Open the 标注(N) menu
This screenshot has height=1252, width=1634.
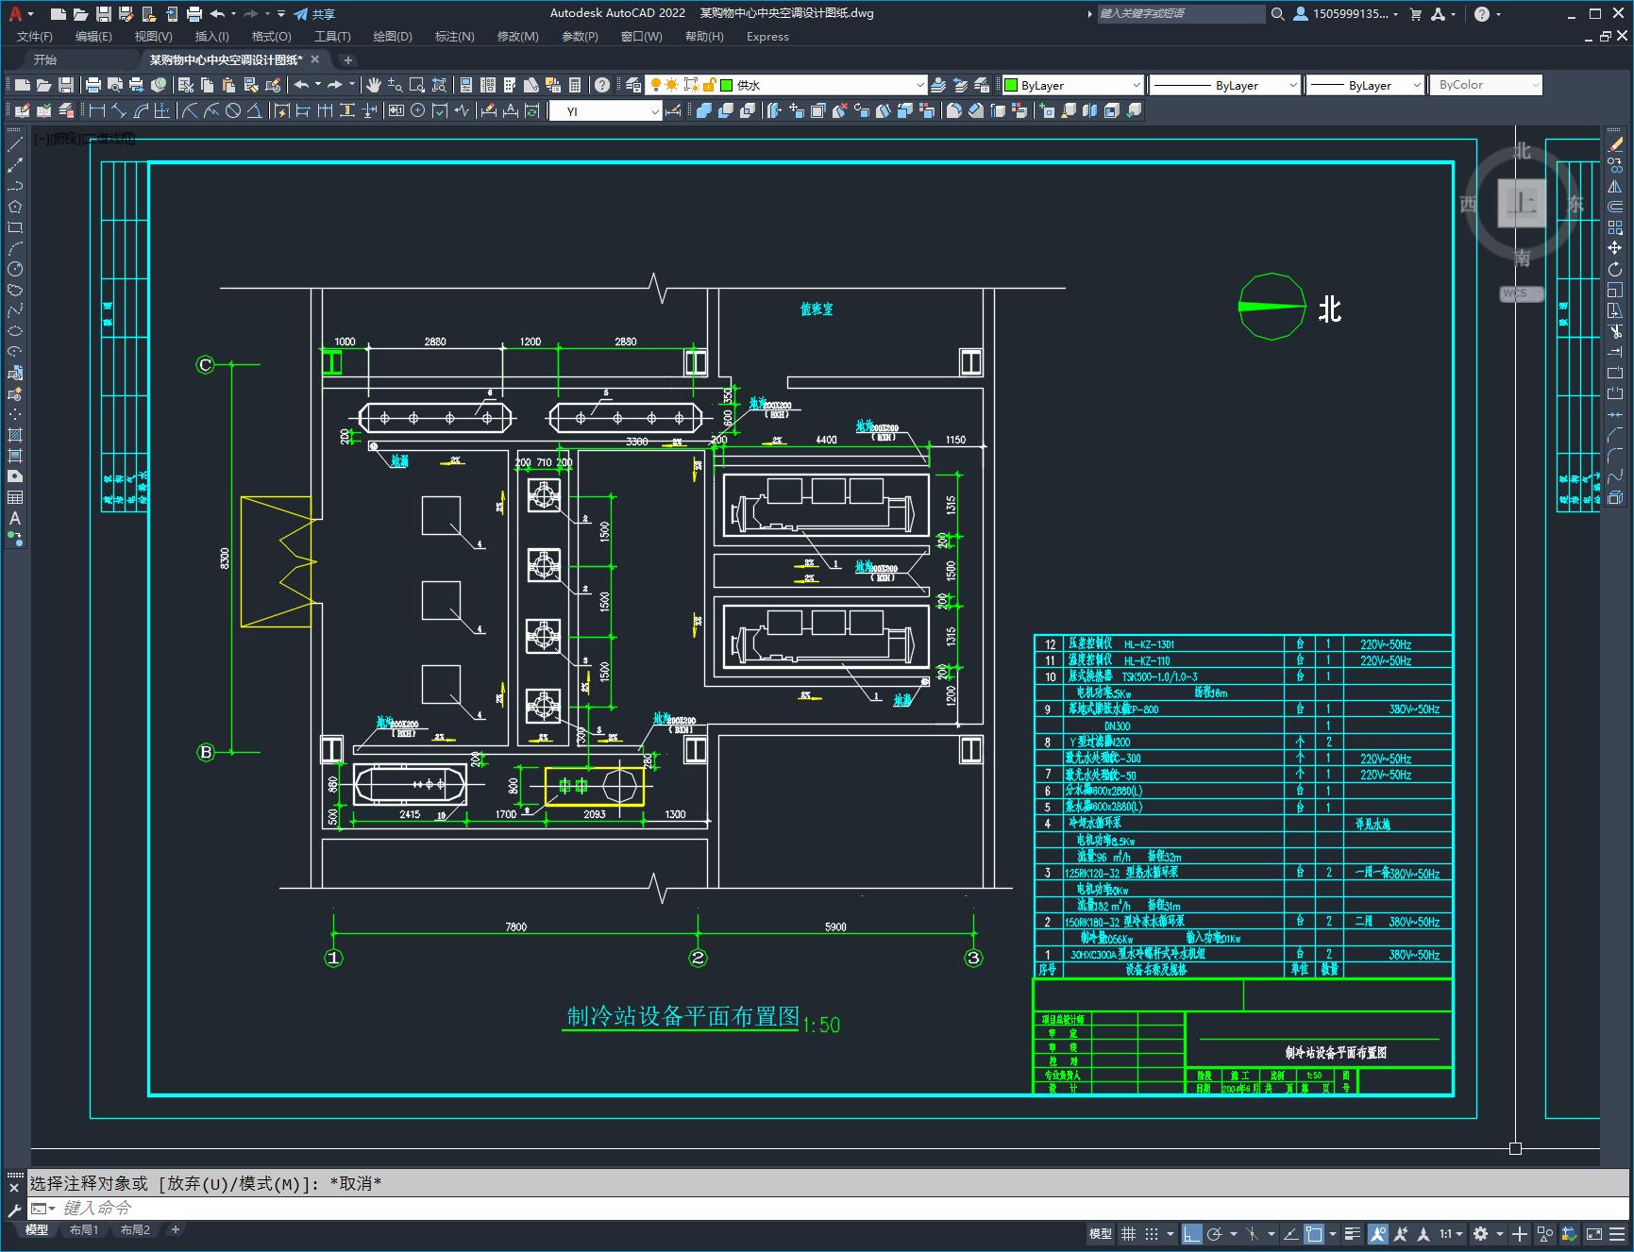[x=454, y=37]
